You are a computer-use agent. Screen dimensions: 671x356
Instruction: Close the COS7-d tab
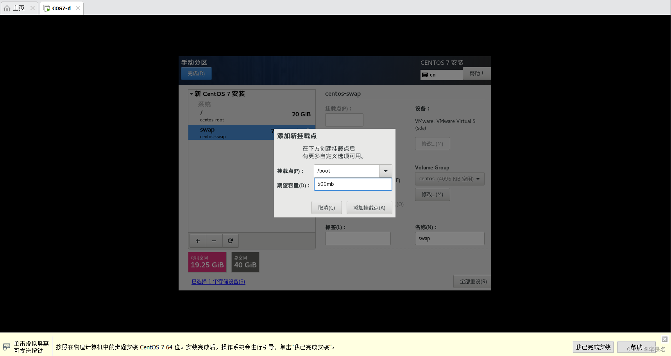pos(78,8)
